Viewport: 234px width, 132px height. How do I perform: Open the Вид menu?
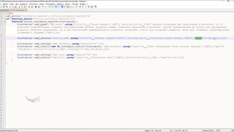(x=17, y=4)
